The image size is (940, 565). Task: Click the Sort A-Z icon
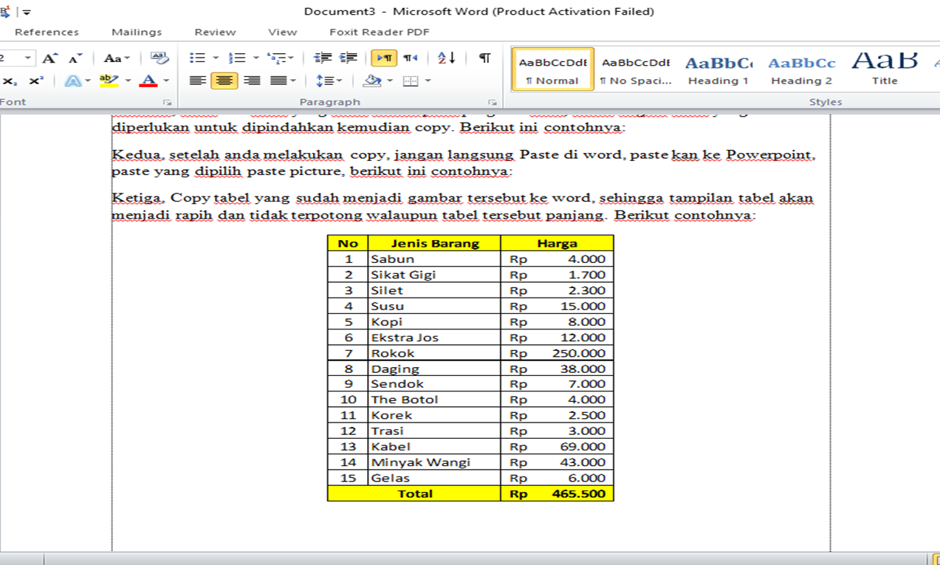(x=447, y=58)
